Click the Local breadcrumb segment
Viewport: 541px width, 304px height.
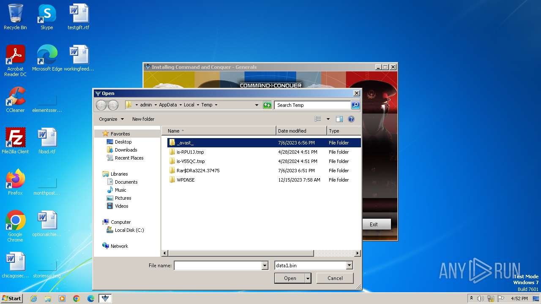pos(189,105)
